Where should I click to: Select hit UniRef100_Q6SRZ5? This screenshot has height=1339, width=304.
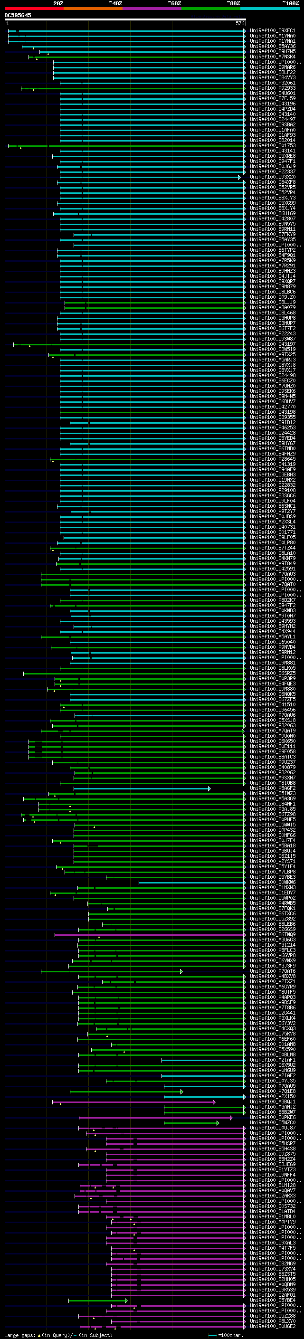(273, 673)
